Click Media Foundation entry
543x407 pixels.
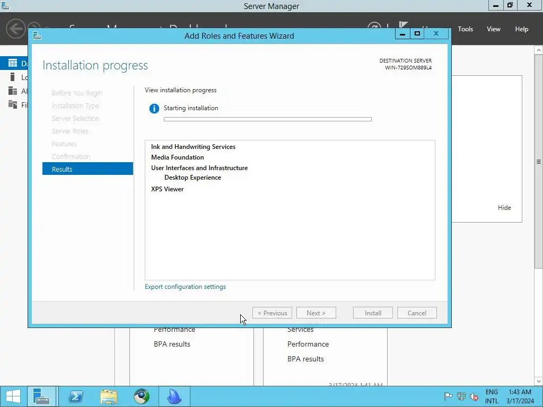[178, 157]
